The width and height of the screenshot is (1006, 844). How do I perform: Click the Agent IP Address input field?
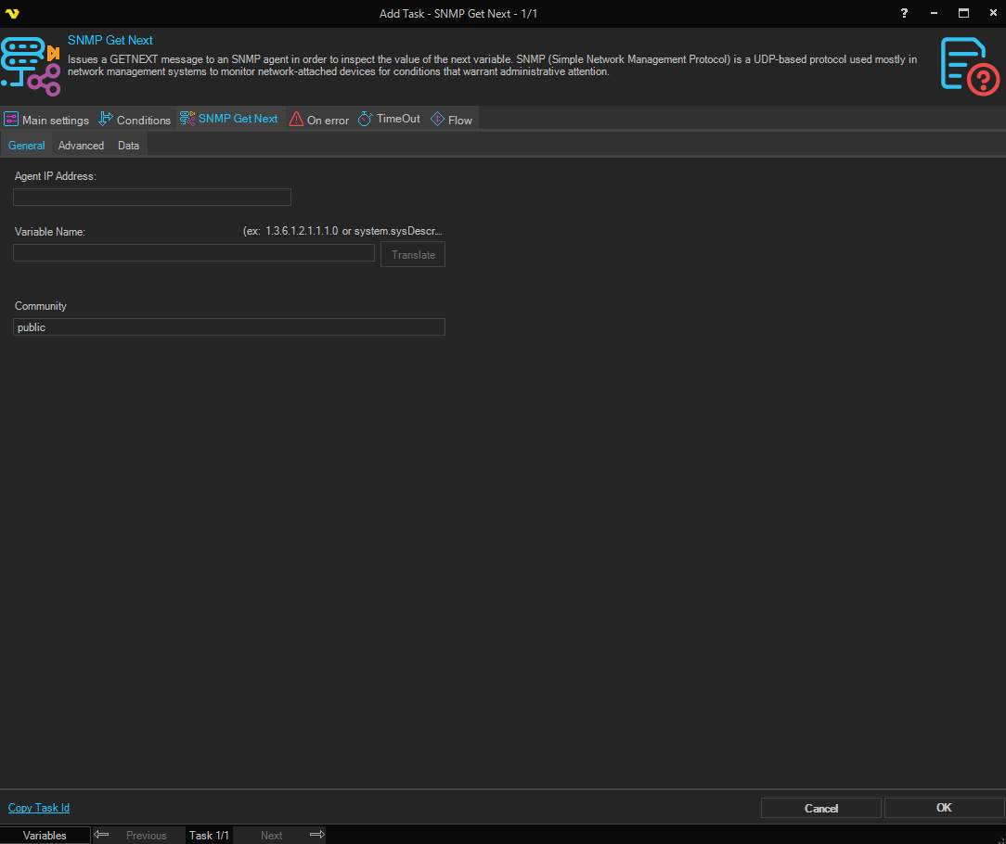152,197
